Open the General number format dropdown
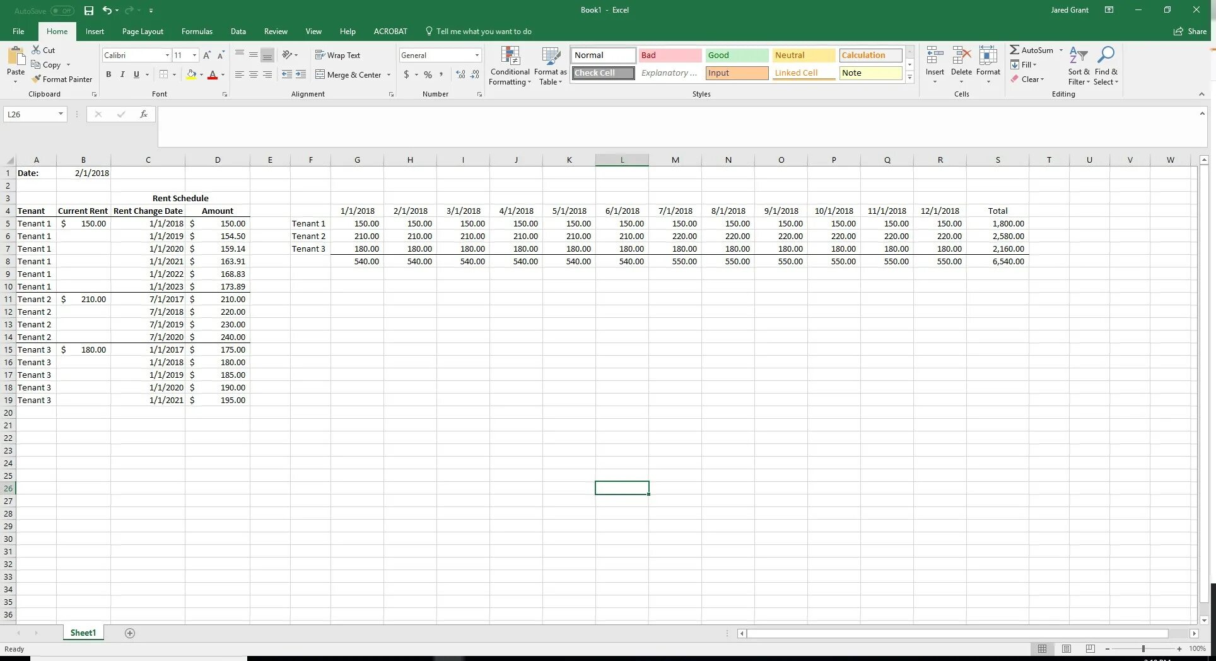Screen dimensions: 1216x661 coord(477,56)
